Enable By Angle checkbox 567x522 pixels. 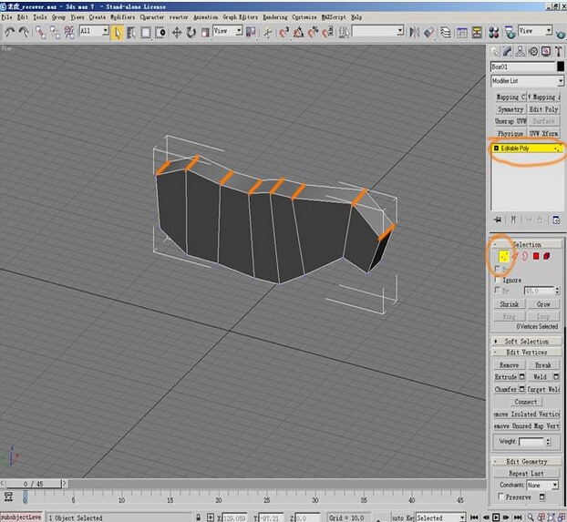[498, 290]
